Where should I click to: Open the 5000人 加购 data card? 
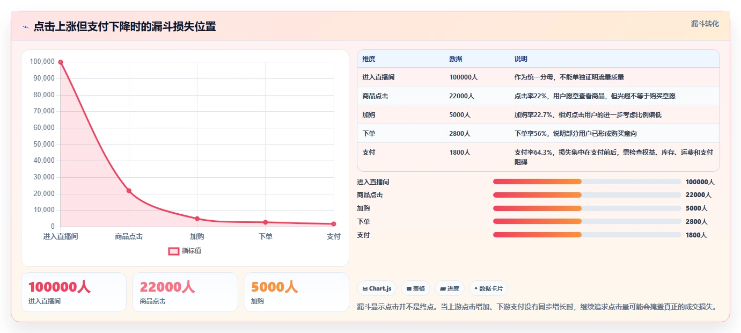tap(296, 292)
